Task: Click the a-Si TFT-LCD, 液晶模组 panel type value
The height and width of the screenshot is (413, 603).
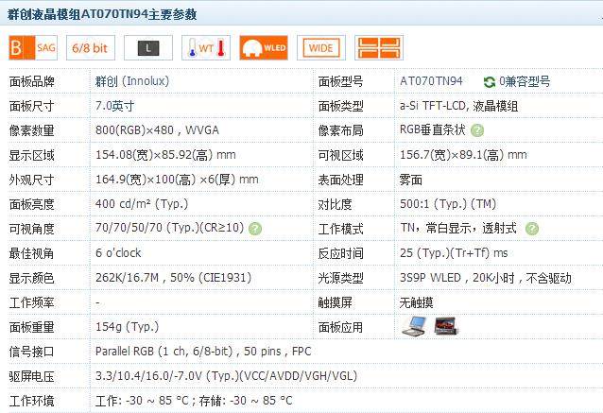Action: [458, 106]
